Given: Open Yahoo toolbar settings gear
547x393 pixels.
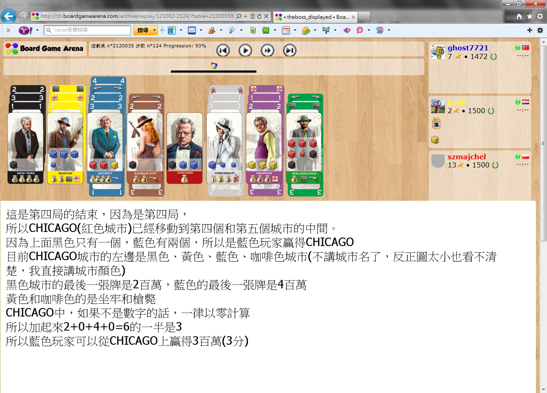Looking at the screenshot, I should pyautogui.click(x=540, y=30).
